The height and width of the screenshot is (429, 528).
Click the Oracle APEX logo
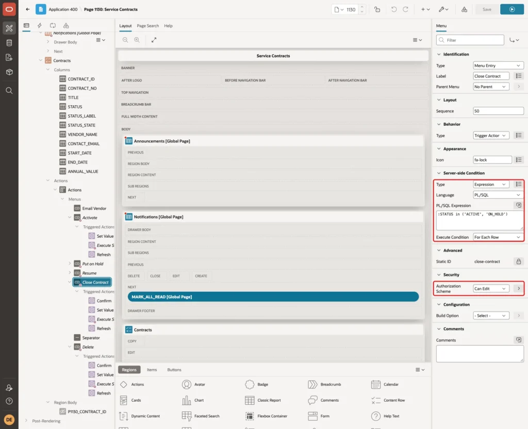9,9
